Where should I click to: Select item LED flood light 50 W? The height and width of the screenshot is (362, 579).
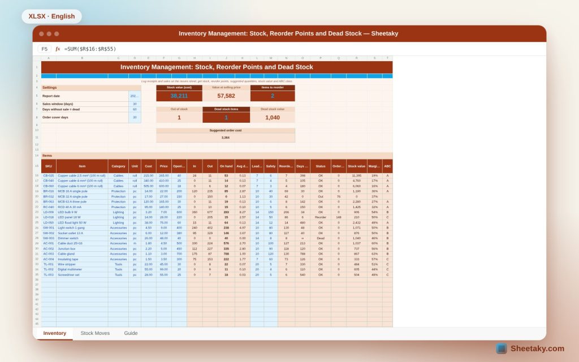pos(82,223)
